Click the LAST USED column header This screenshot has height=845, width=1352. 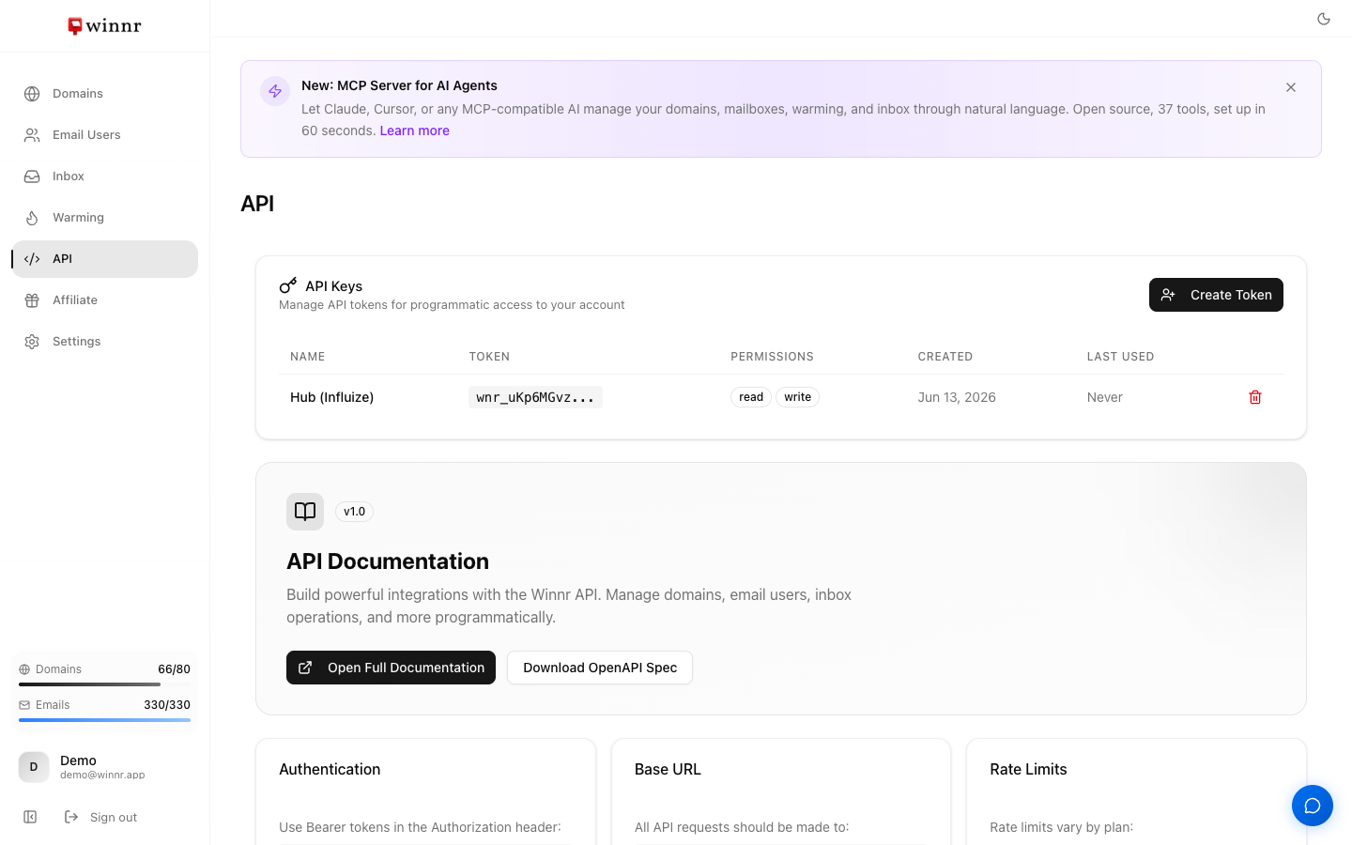(x=1120, y=357)
